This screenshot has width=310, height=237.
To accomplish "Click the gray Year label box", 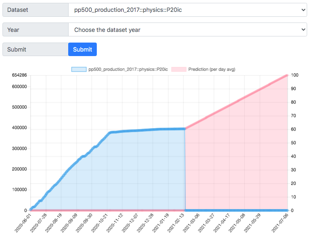I will point(36,29).
